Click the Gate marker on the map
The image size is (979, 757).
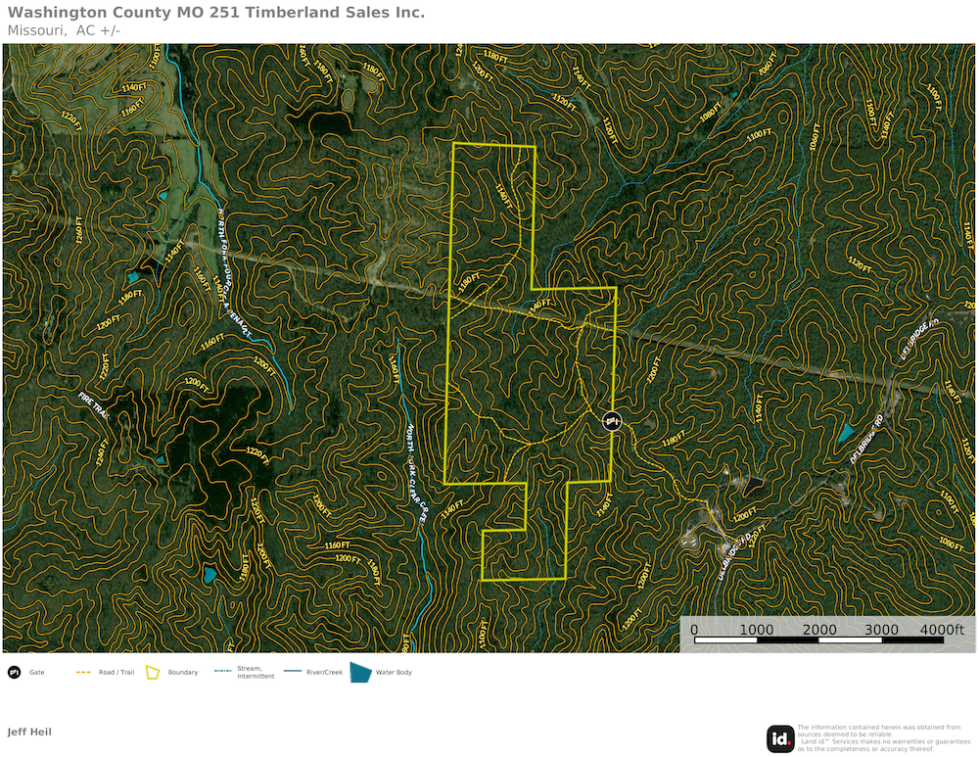coord(612,421)
